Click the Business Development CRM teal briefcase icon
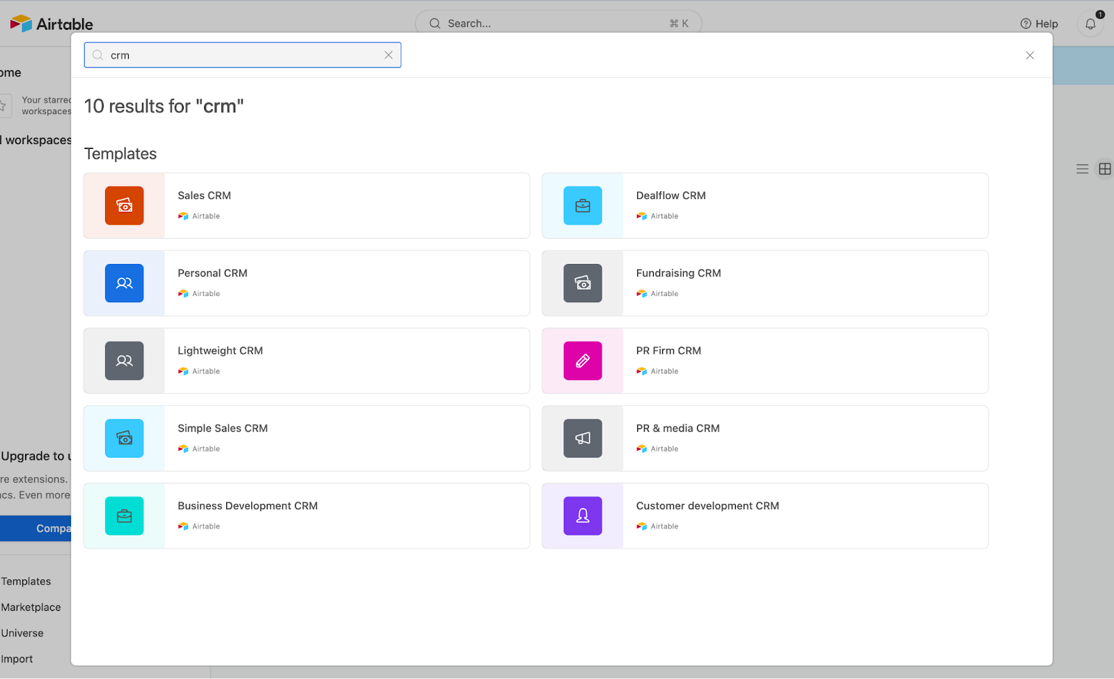This screenshot has height=679, width=1114. [x=124, y=515]
